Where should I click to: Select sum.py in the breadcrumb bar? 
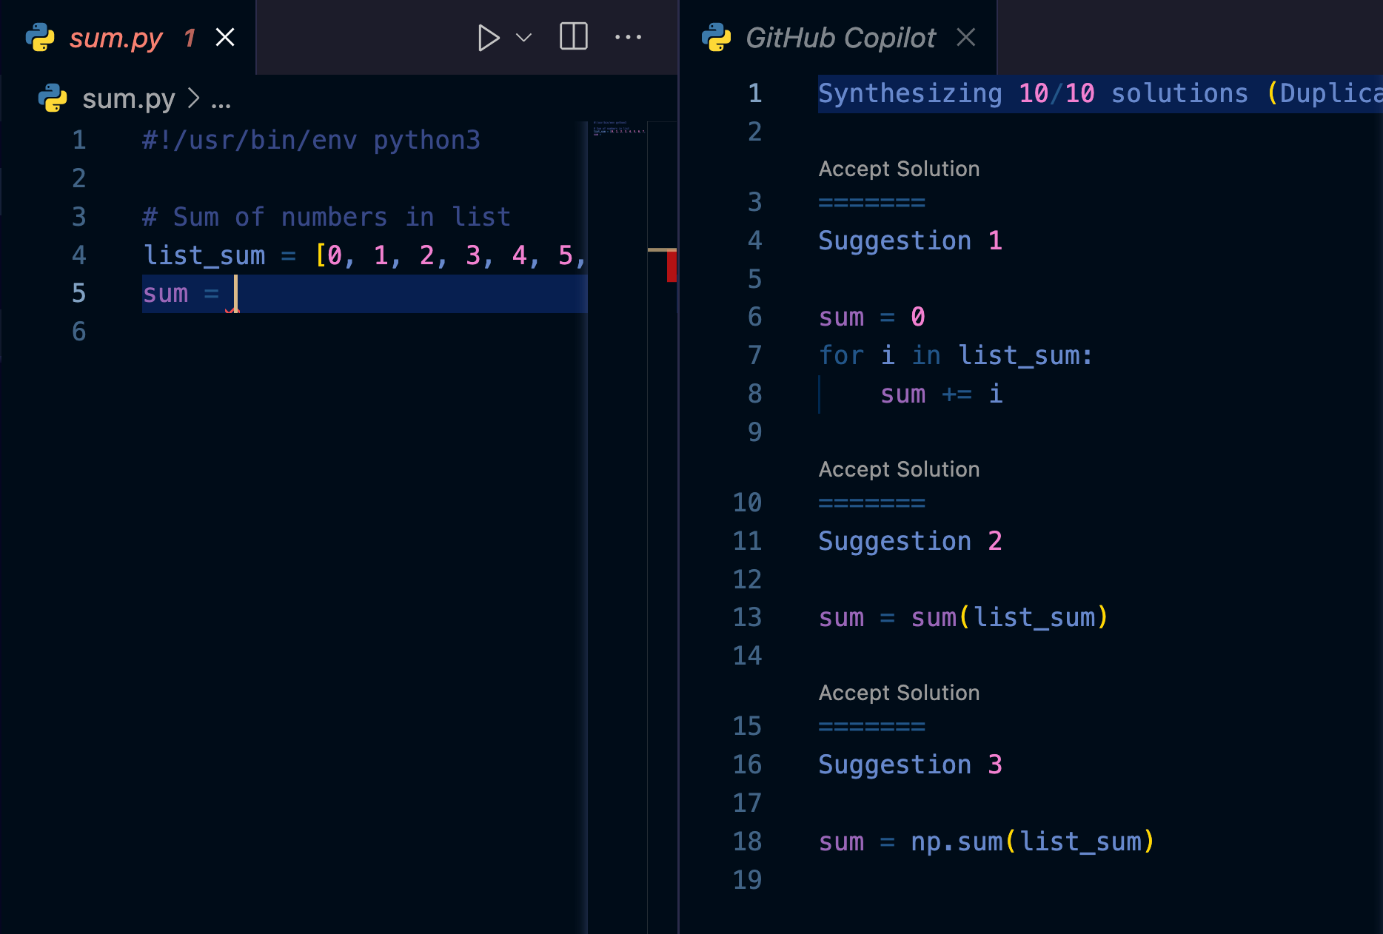click(129, 98)
